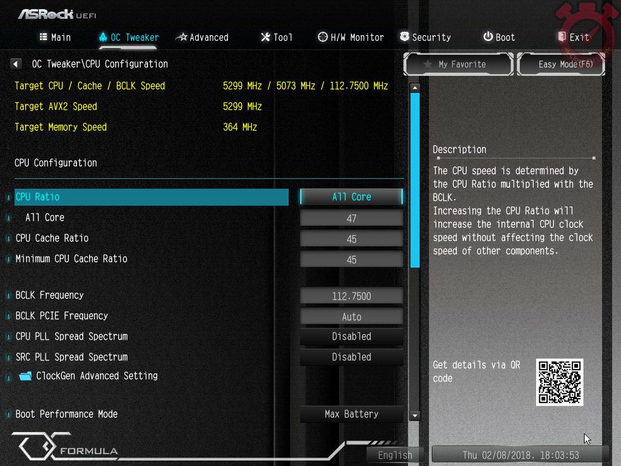Click the ClockGen Advanced Setting folder icon
The image size is (621, 466).
click(25, 376)
